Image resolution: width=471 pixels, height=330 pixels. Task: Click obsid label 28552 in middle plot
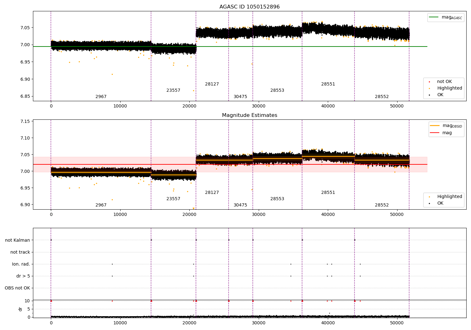coord(382,205)
